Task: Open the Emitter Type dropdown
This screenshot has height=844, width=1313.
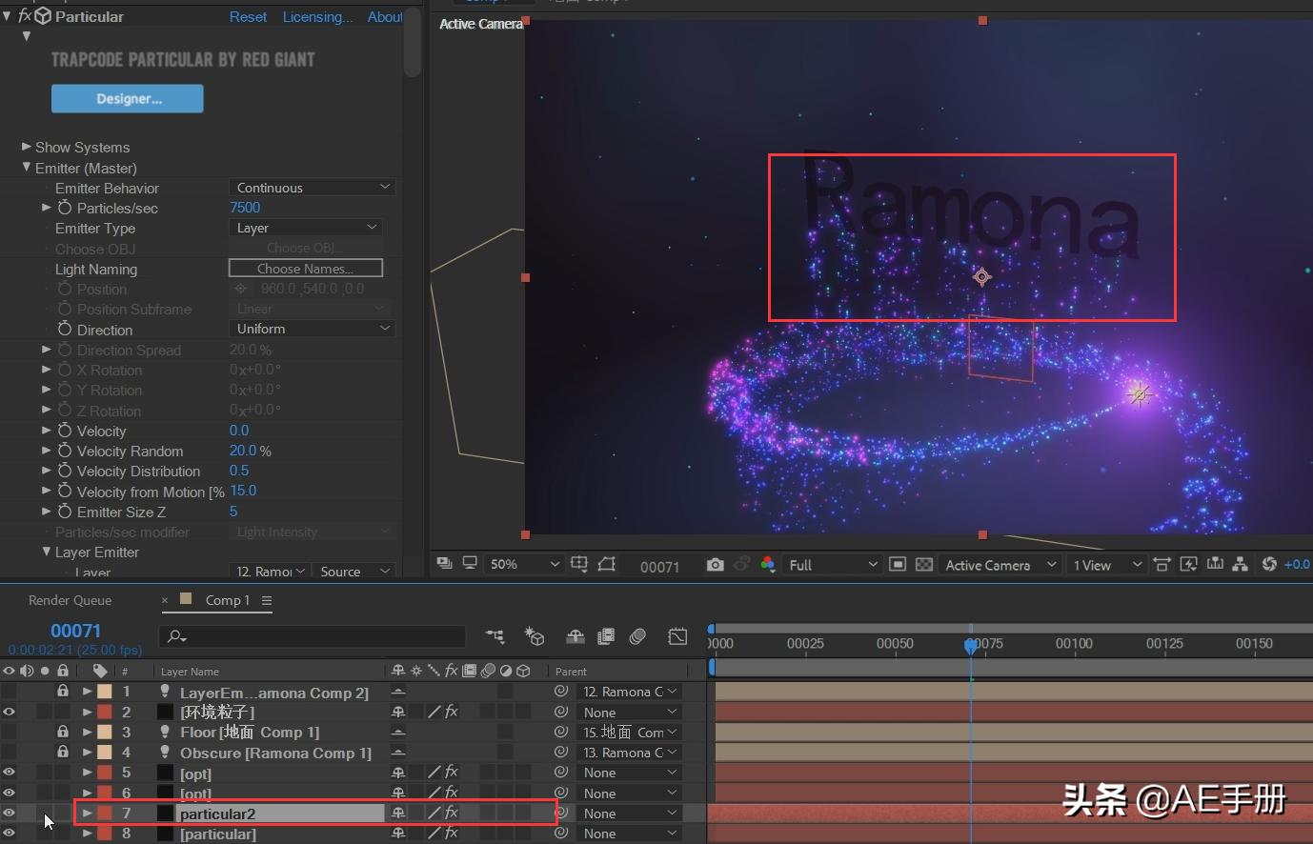Action: 307,228
